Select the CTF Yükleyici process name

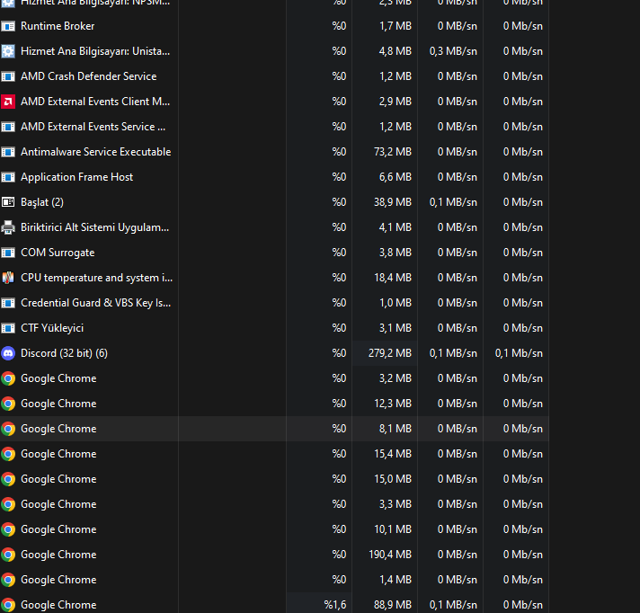coord(52,328)
